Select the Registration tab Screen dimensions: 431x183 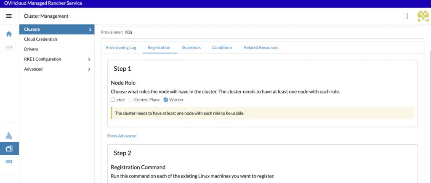(159, 48)
